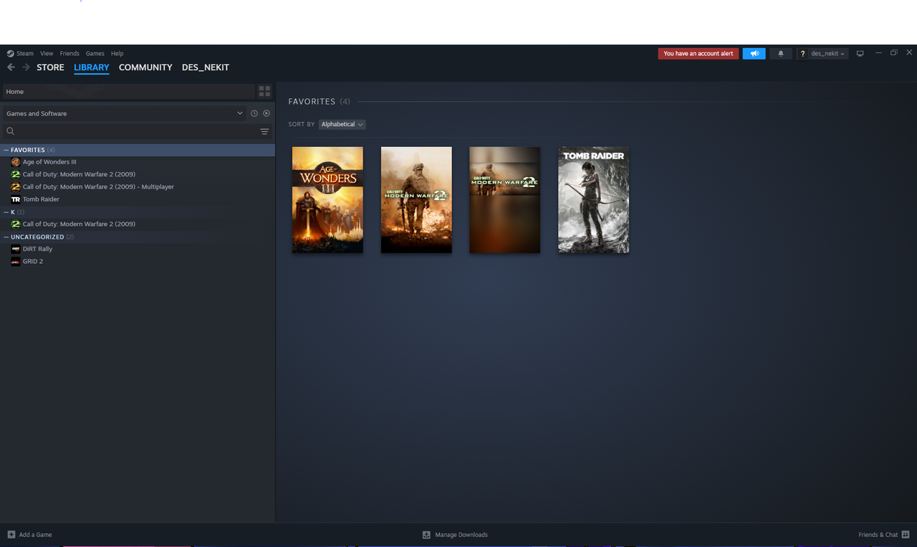The height and width of the screenshot is (547, 917).
Task: Open Modern Warfare 2 Multiplayer blurred cover
Action: click(x=505, y=200)
